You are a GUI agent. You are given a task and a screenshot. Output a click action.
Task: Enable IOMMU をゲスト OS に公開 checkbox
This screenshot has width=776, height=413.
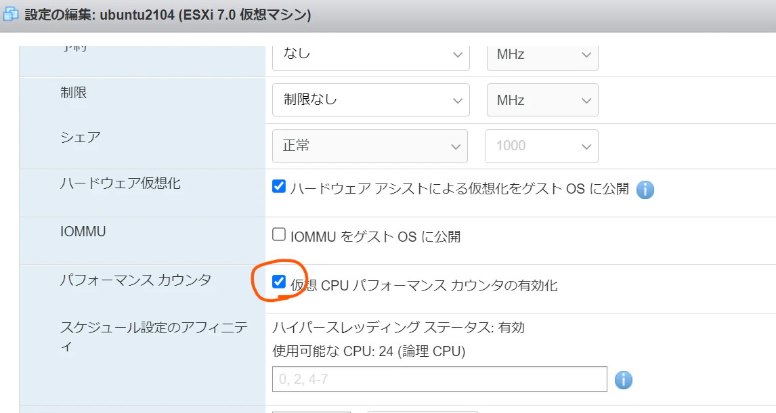(x=278, y=234)
